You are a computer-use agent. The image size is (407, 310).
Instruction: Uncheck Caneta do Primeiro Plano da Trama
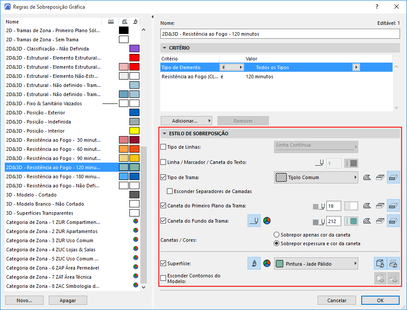[163, 206]
